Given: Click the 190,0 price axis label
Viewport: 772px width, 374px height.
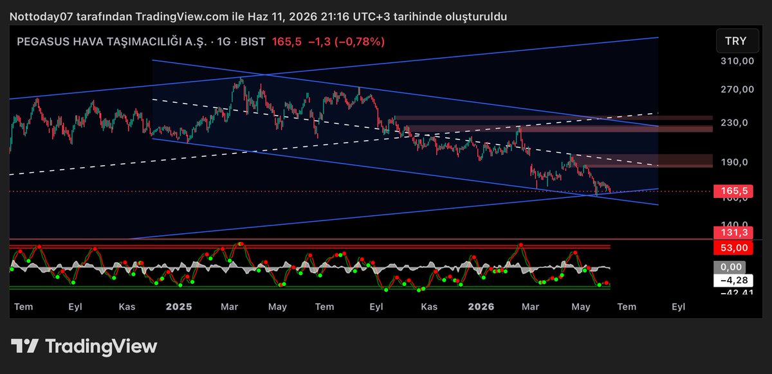Looking at the screenshot, I should pos(734,163).
